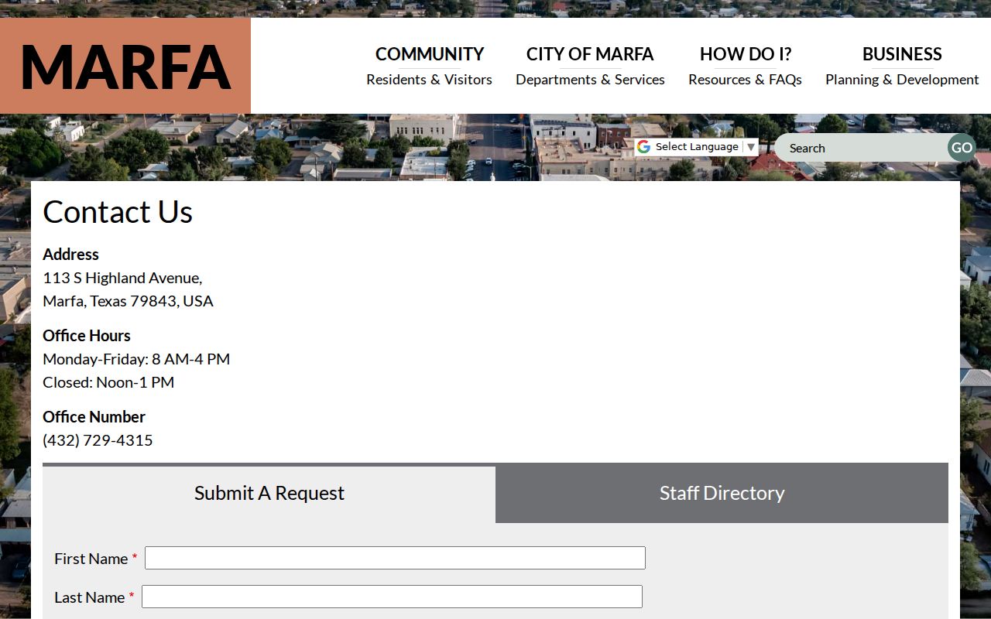Open the CITY OF MARFA menu
The width and height of the screenshot is (991, 619).
590,66
